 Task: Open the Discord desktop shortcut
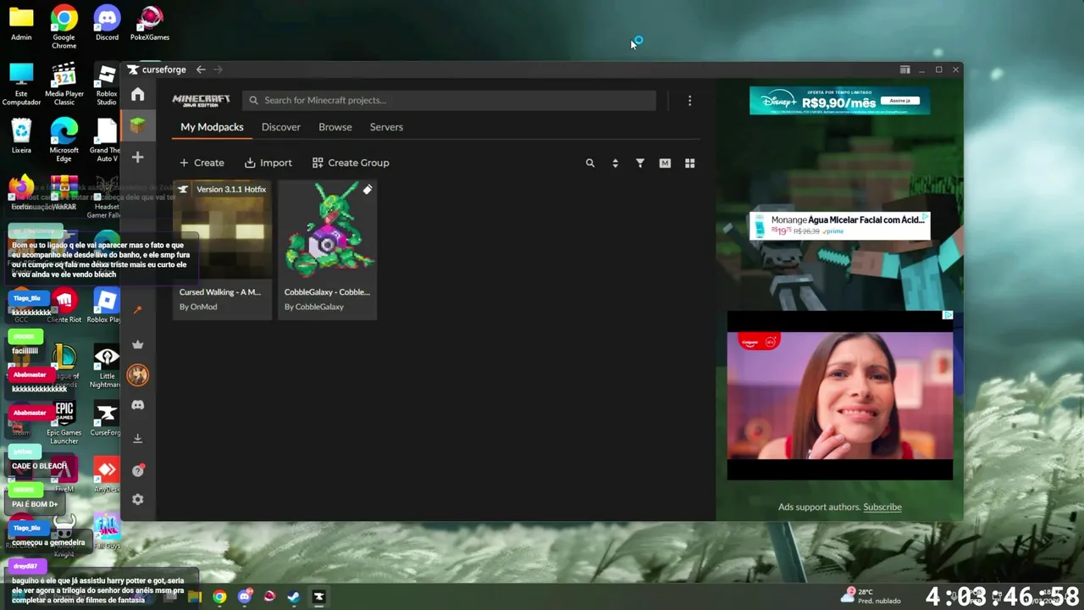[x=107, y=24]
